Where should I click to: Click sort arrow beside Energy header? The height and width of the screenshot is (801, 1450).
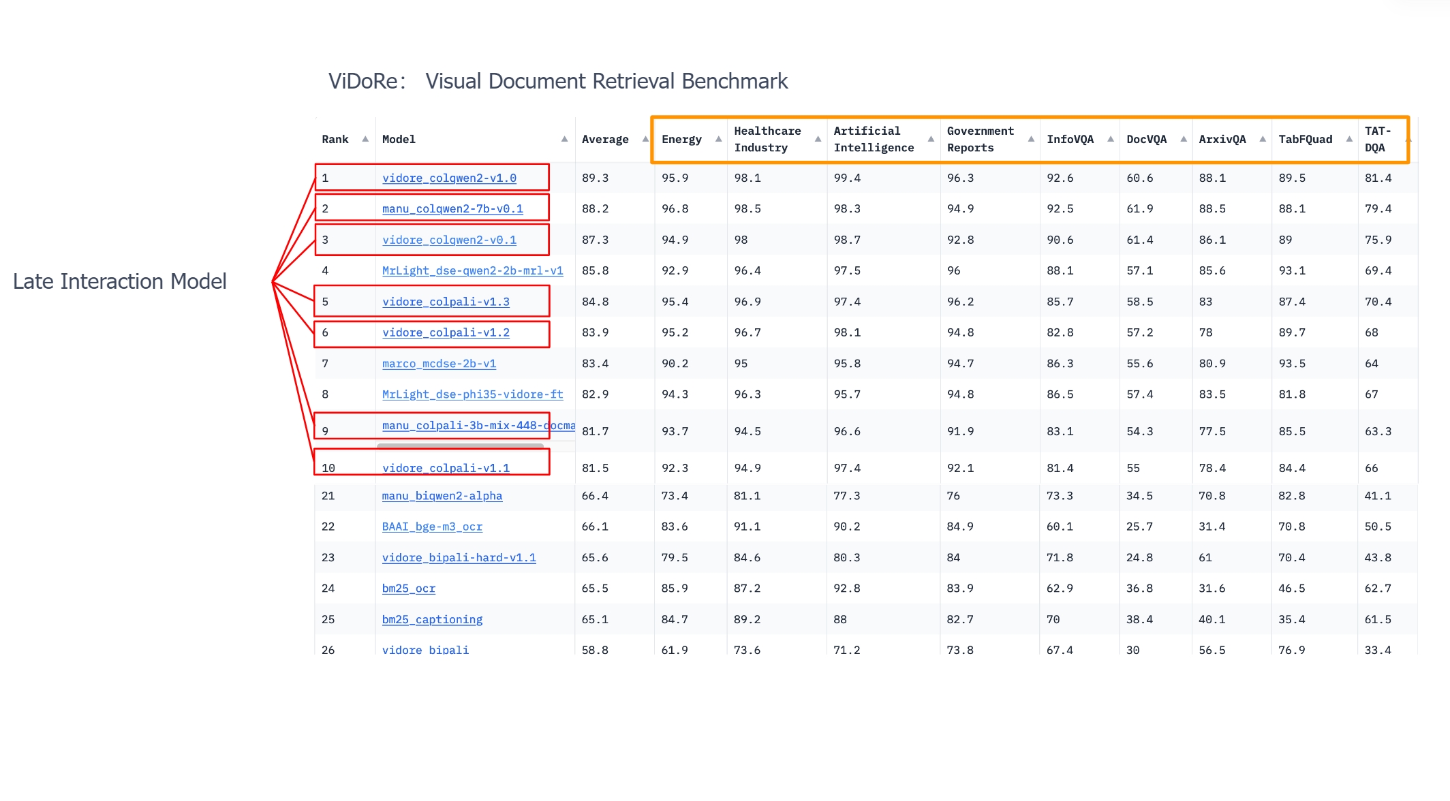click(718, 139)
